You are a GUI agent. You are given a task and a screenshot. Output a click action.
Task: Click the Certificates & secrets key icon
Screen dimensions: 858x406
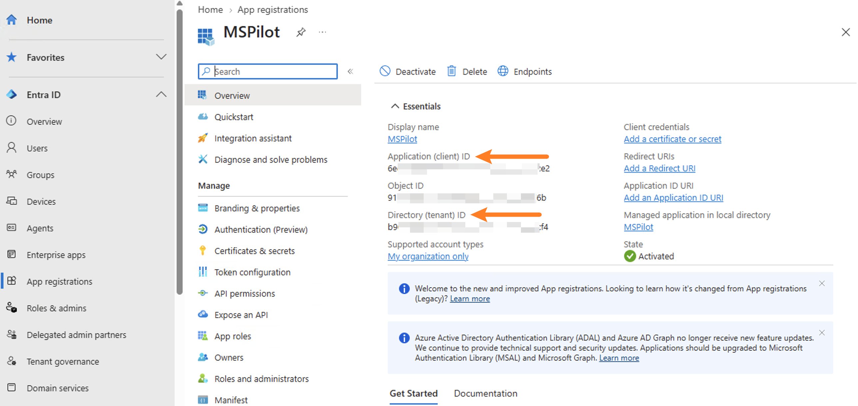click(x=203, y=250)
